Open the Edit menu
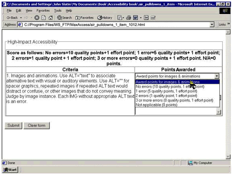Image resolution: width=233 pixels, height=175 pixels. coord(19,11)
